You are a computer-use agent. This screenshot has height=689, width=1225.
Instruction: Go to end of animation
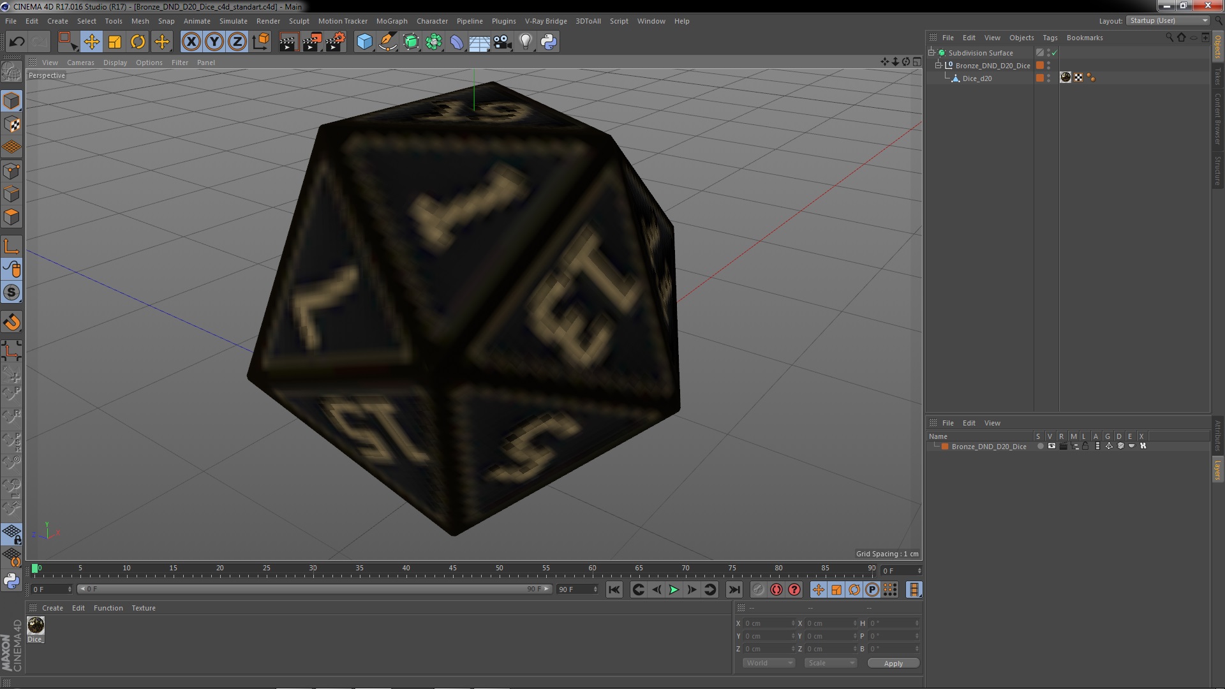pos(734,590)
